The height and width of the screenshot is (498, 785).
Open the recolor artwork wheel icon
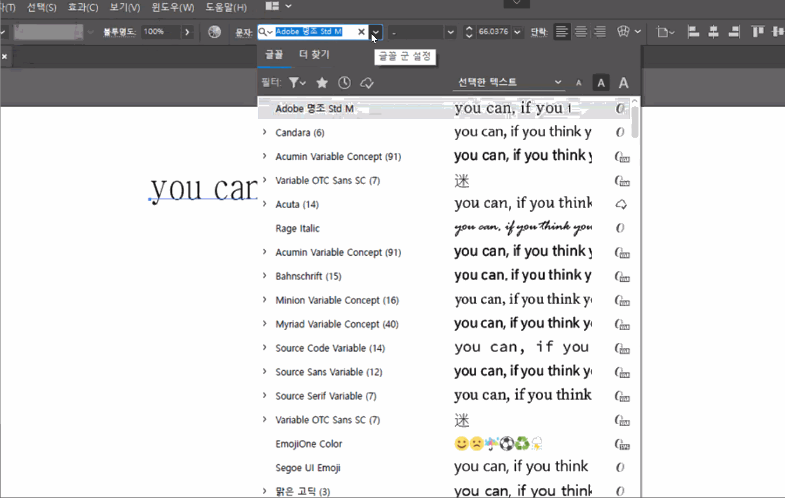pyautogui.click(x=215, y=32)
